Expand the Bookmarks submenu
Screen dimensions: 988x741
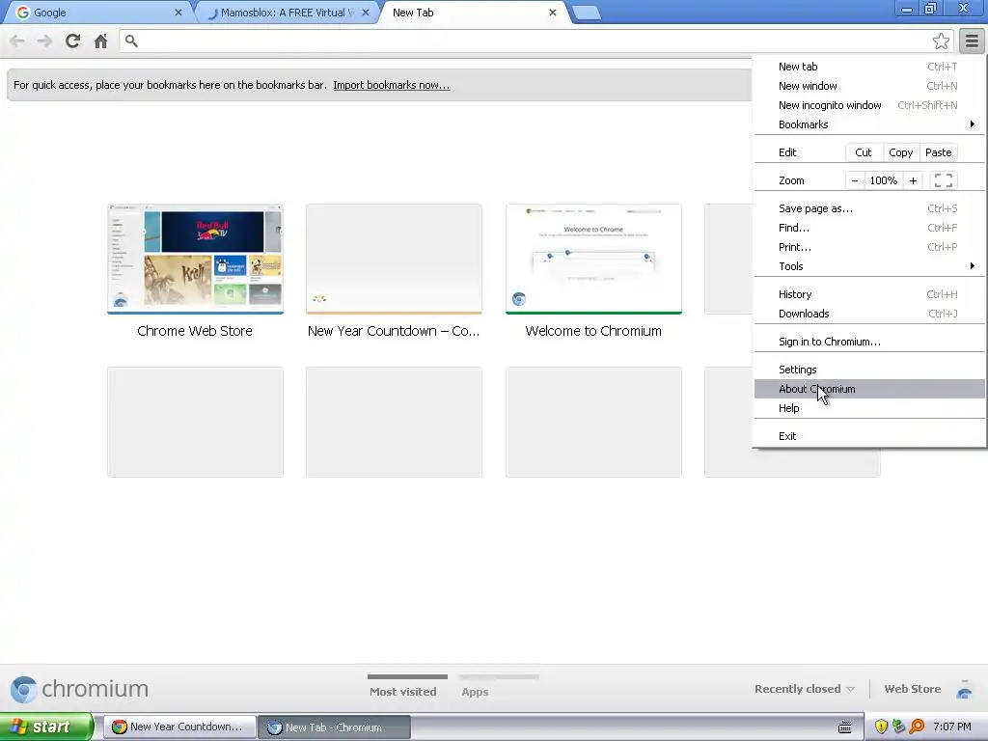pyautogui.click(x=869, y=124)
